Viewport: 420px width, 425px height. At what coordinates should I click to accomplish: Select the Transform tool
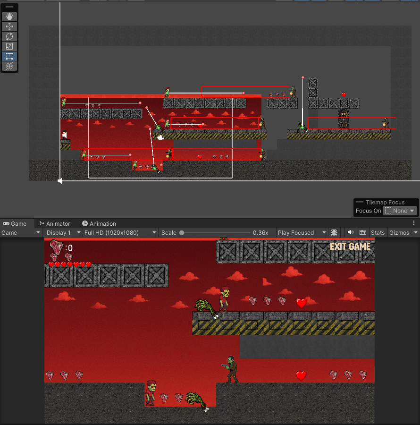click(x=9, y=66)
